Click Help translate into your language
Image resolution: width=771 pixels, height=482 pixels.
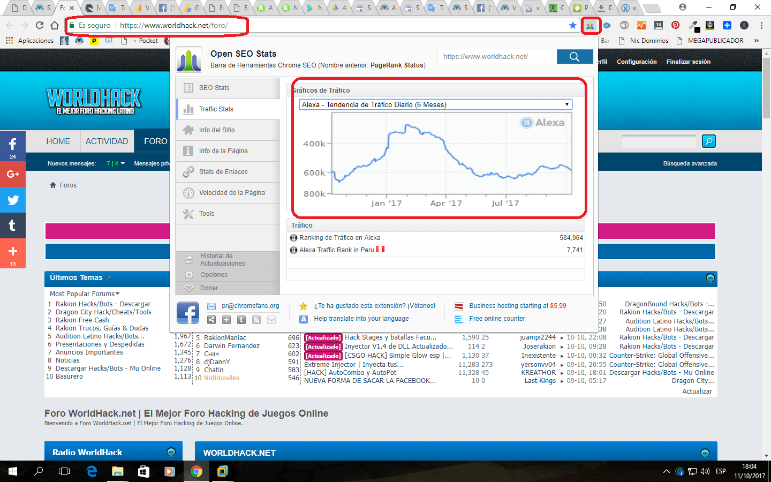pos(361,319)
